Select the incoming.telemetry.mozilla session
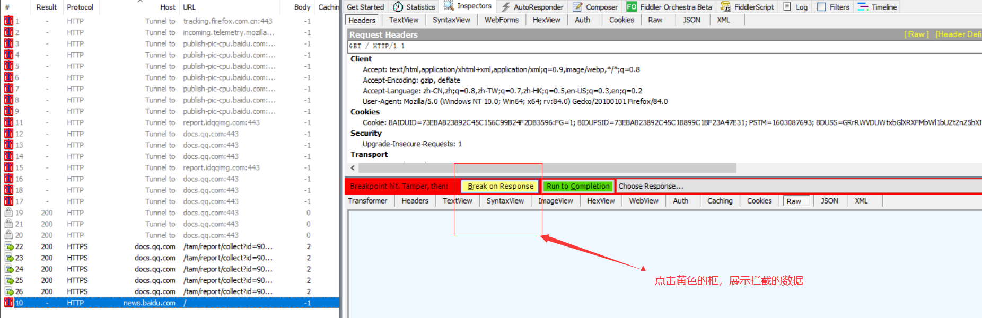Viewport: 982px width, 318px height. tap(170, 32)
